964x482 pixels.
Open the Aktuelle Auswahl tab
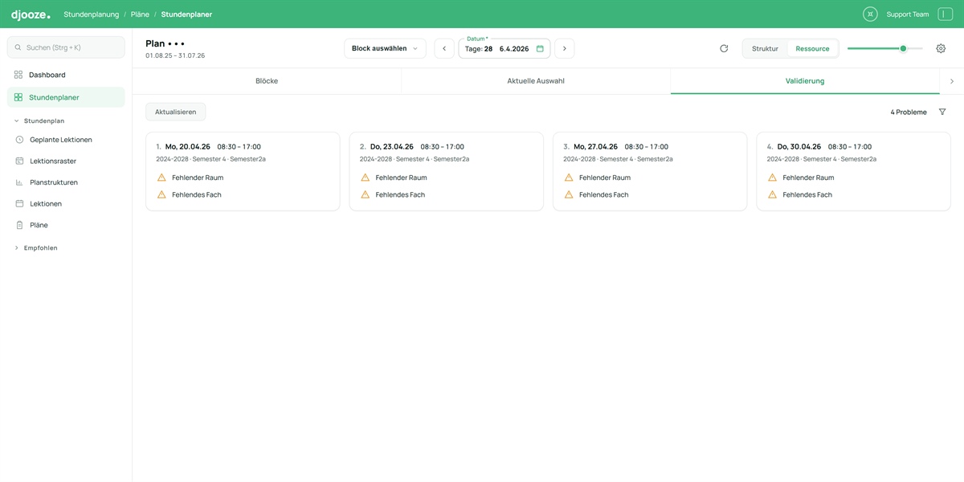pyautogui.click(x=536, y=81)
